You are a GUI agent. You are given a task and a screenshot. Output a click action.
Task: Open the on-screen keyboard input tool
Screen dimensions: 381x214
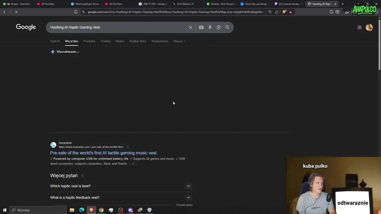pyautogui.click(x=201, y=27)
